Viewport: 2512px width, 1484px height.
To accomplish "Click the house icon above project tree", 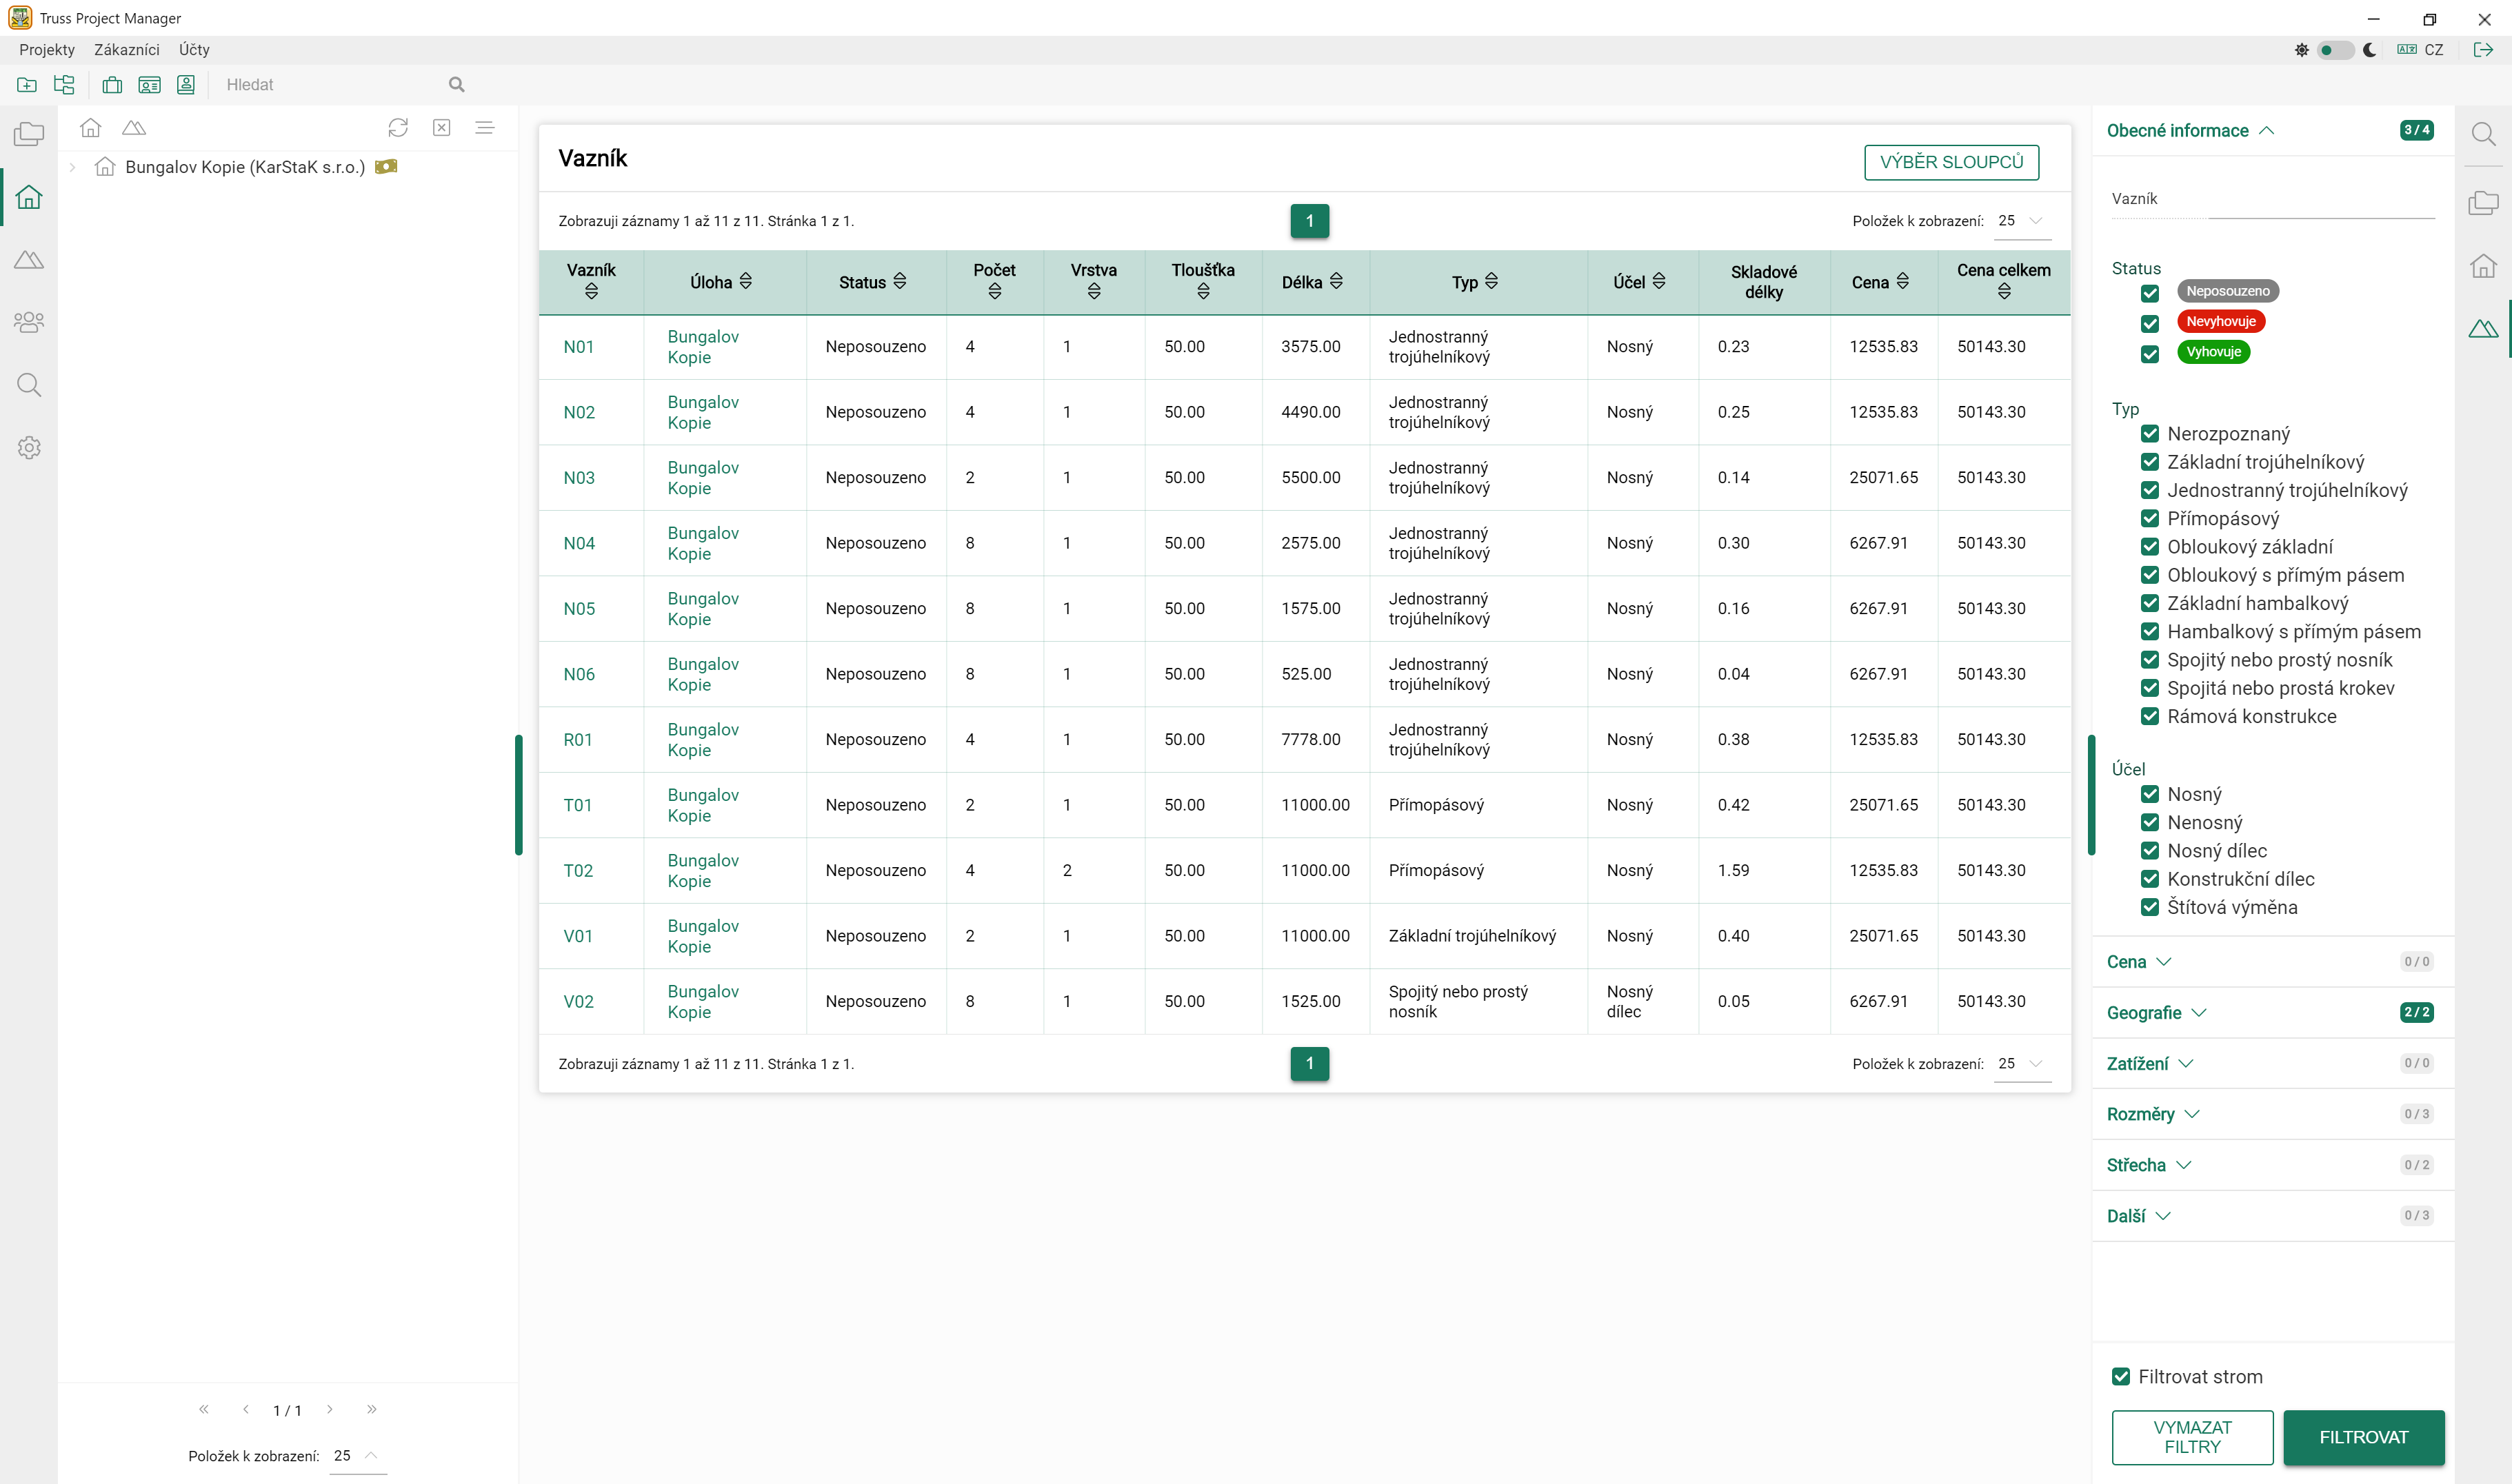I will 91,127.
